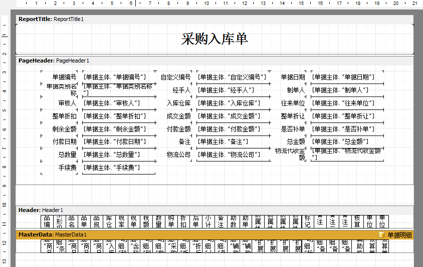Select the 数量 header column cell

point(158,221)
